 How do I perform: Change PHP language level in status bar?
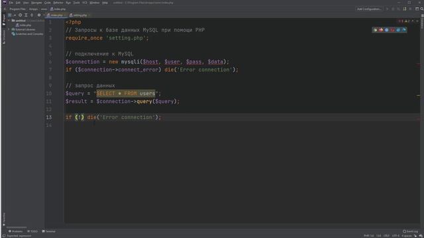pos(369,236)
